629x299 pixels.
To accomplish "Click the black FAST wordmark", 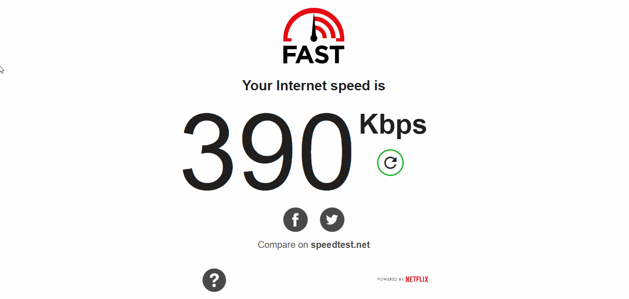I will pyautogui.click(x=314, y=54).
